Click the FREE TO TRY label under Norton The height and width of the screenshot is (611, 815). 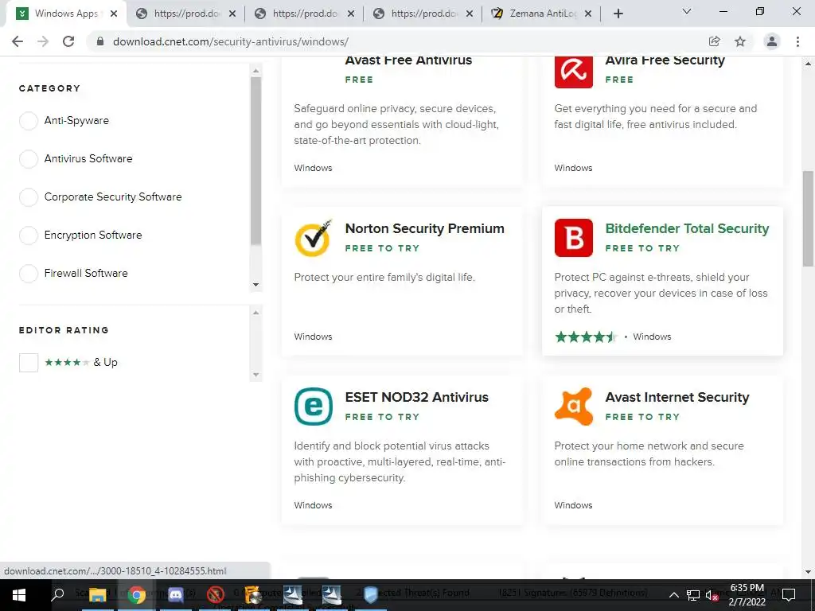382,248
